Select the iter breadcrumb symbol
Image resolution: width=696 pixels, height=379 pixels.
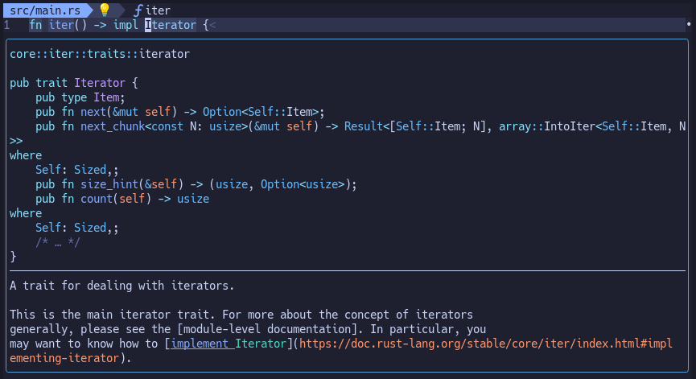158,10
